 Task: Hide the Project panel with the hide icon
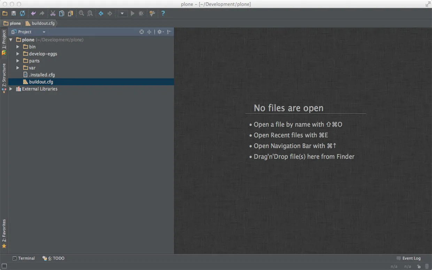click(x=169, y=32)
